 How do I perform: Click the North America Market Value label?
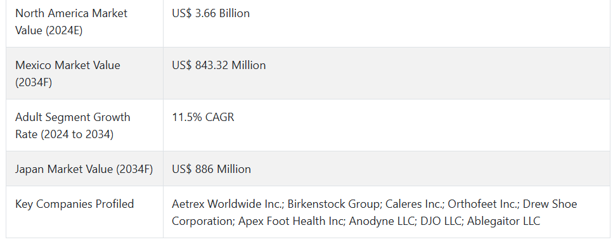click(71, 22)
